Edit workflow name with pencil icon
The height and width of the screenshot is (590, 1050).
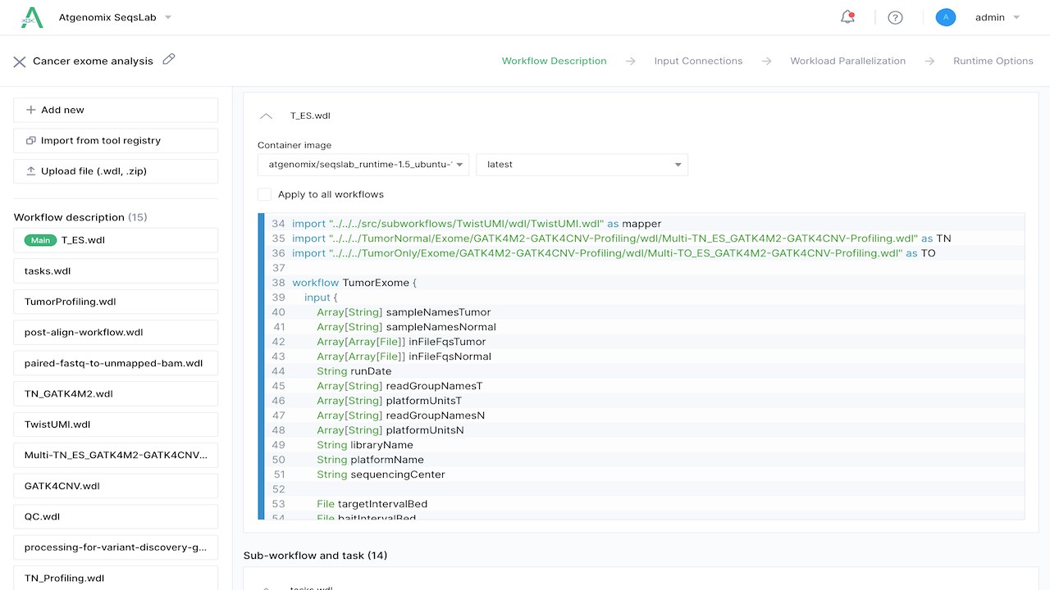click(169, 59)
